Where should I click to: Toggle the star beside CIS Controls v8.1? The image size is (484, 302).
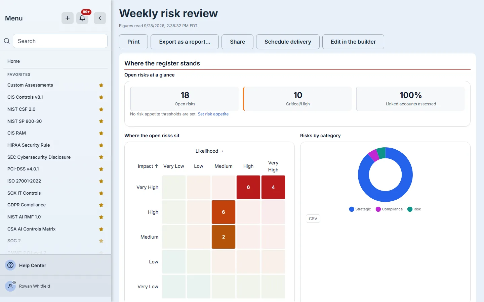pyautogui.click(x=101, y=97)
